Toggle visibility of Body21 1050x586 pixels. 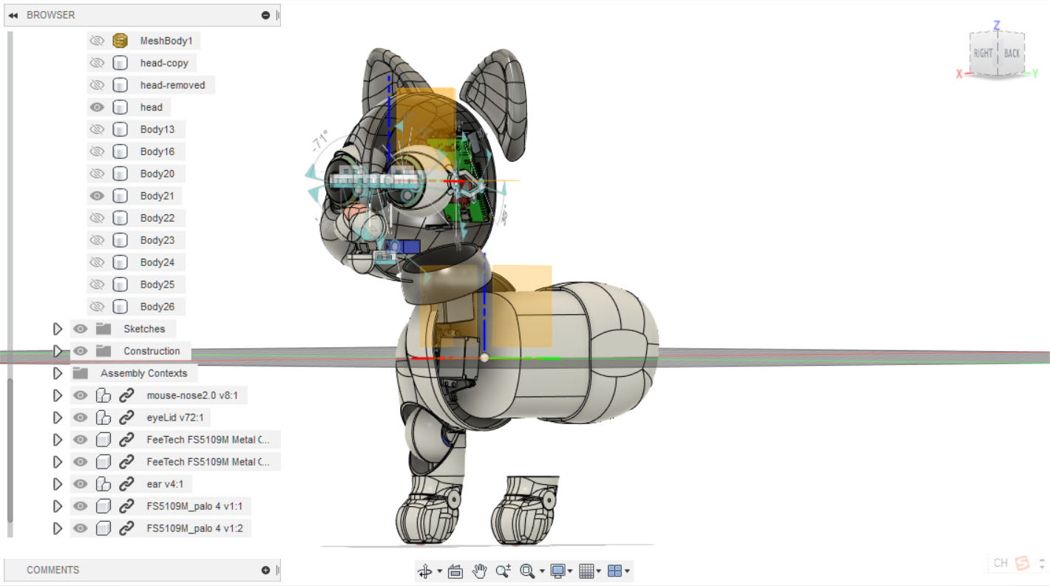point(97,196)
